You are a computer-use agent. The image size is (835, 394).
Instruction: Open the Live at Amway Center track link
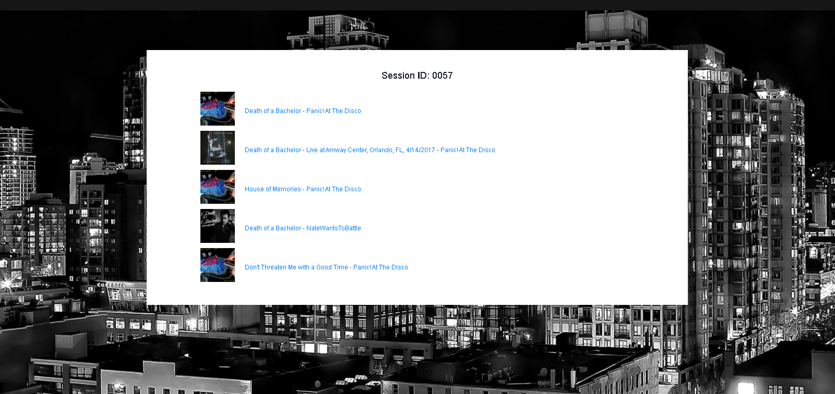pos(370,150)
